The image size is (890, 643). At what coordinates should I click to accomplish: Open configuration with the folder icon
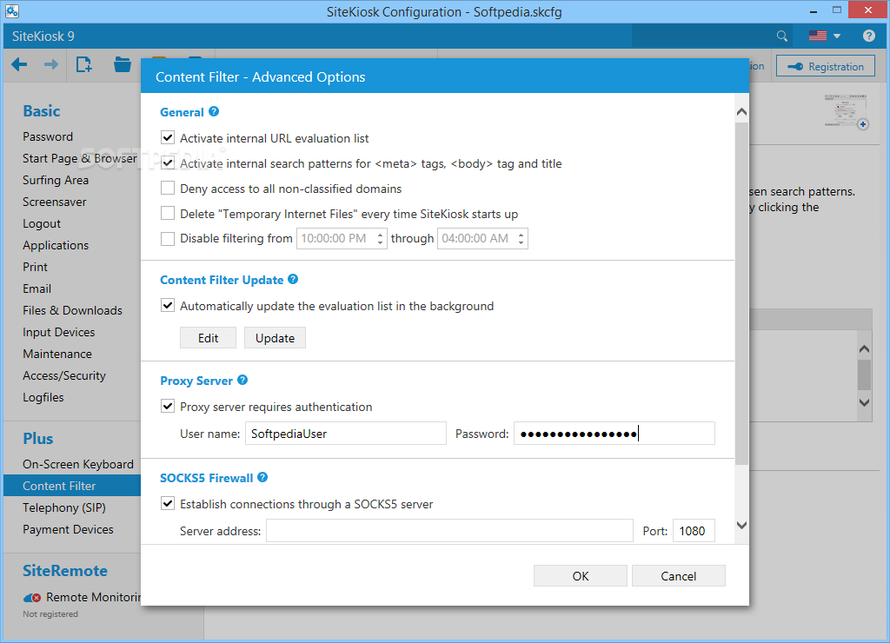tap(122, 64)
